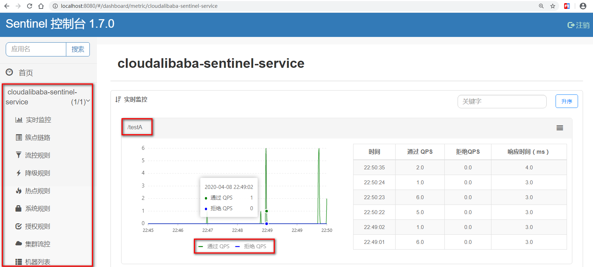593x267 pixels.
Task: Focus the 应用名 search field
Action: (x=36, y=49)
